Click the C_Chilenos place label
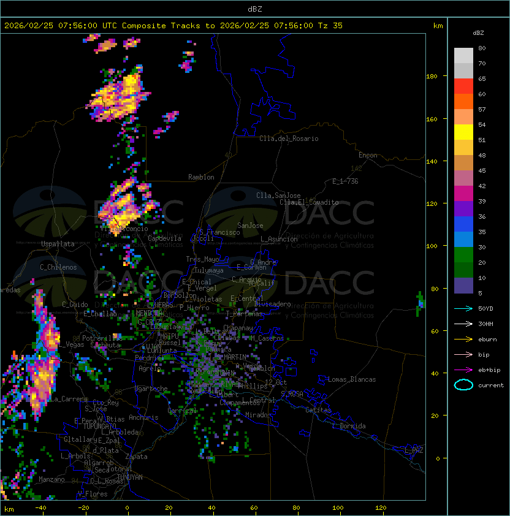This screenshot has height=516, width=510. pyautogui.click(x=58, y=267)
